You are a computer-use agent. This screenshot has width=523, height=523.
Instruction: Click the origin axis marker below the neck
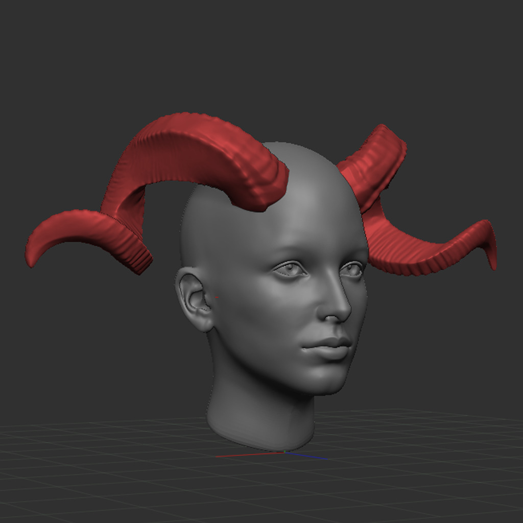[284, 452]
